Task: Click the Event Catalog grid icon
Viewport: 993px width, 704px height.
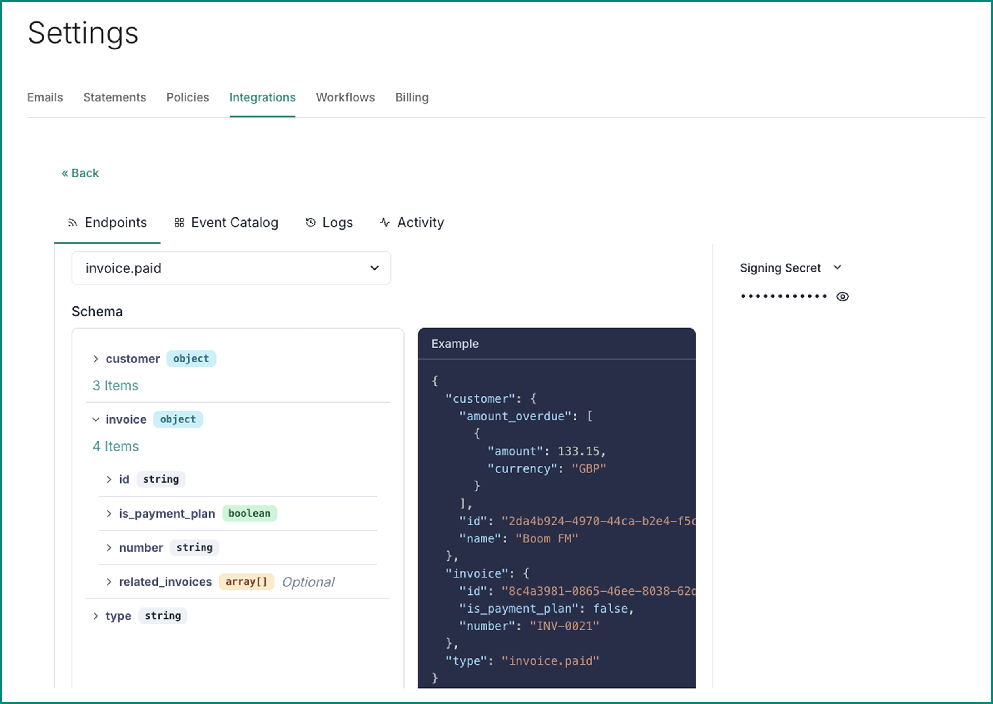Action: [180, 223]
